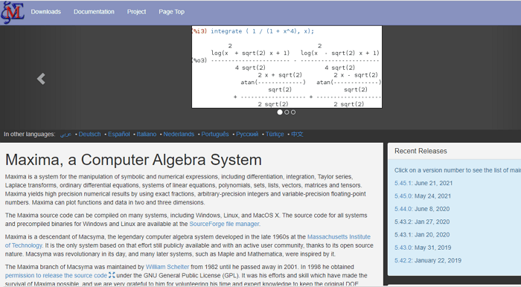This screenshot has height=287, width=521.
Task: Open the Project menu
Action: coord(136,12)
